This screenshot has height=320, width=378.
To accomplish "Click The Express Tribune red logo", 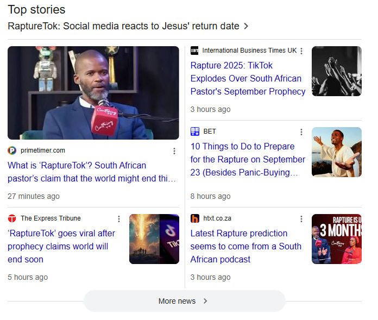I will tap(12, 218).
